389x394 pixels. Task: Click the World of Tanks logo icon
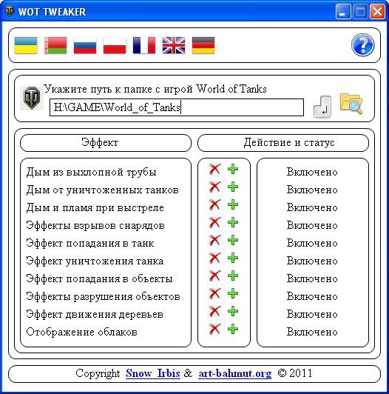coord(32,98)
